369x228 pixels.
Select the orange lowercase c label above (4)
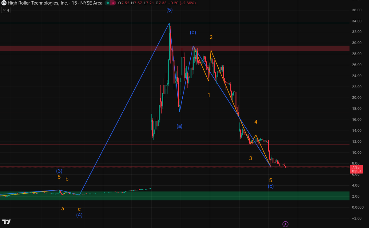79,209
